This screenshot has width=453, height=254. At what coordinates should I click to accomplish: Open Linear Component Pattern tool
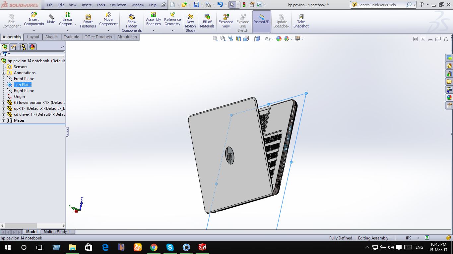pyautogui.click(x=68, y=19)
